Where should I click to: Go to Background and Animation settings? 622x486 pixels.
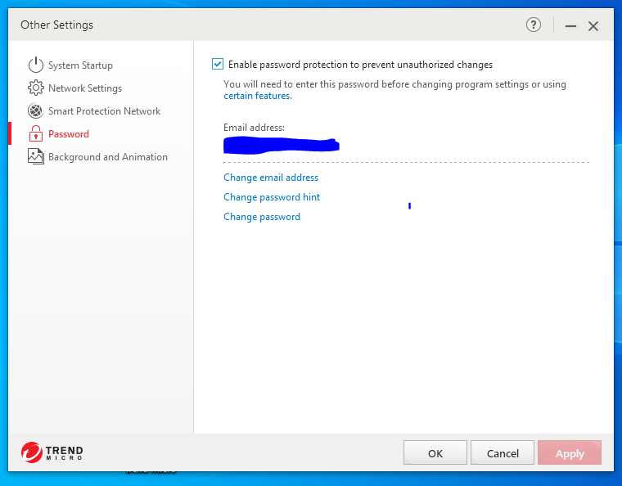[x=107, y=157]
